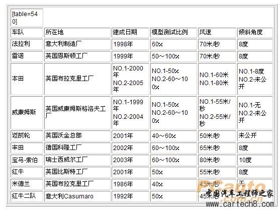The width and height of the screenshot is (279, 212).
Task: Select the 雷诺 row team cell
Action: [x=27, y=56]
